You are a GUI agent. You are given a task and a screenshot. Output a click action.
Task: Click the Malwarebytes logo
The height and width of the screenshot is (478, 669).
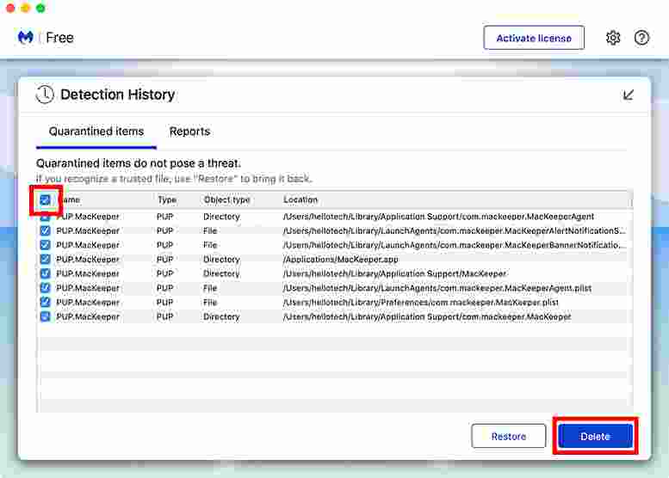[x=26, y=38]
